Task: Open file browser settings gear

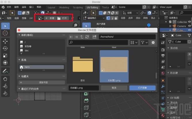Action: click(153, 42)
